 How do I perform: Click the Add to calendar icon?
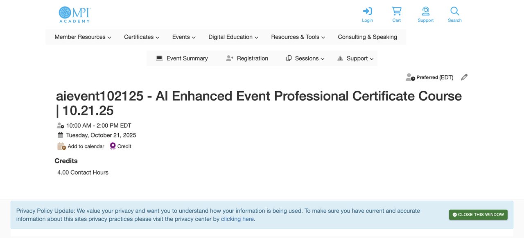[x=61, y=146]
